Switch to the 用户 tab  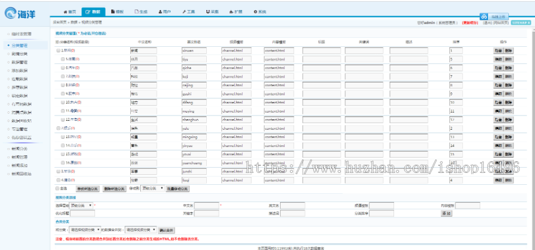tap(165, 12)
